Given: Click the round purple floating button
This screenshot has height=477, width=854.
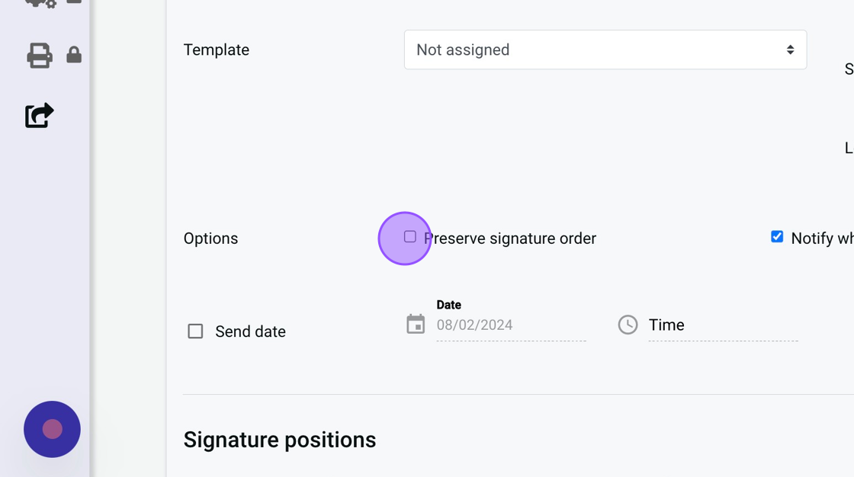Looking at the screenshot, I should coord(52,429).
